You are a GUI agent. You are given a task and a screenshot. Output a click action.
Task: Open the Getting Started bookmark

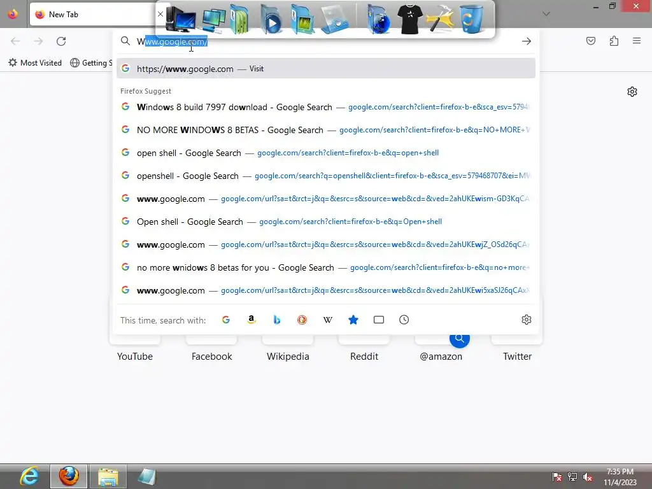[x=92, y=63]
